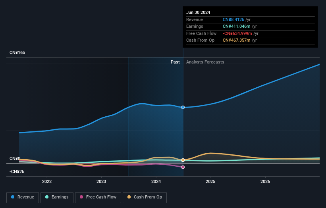Select the Free Cash Flow marker at Jun 2024

coord(183,167)
